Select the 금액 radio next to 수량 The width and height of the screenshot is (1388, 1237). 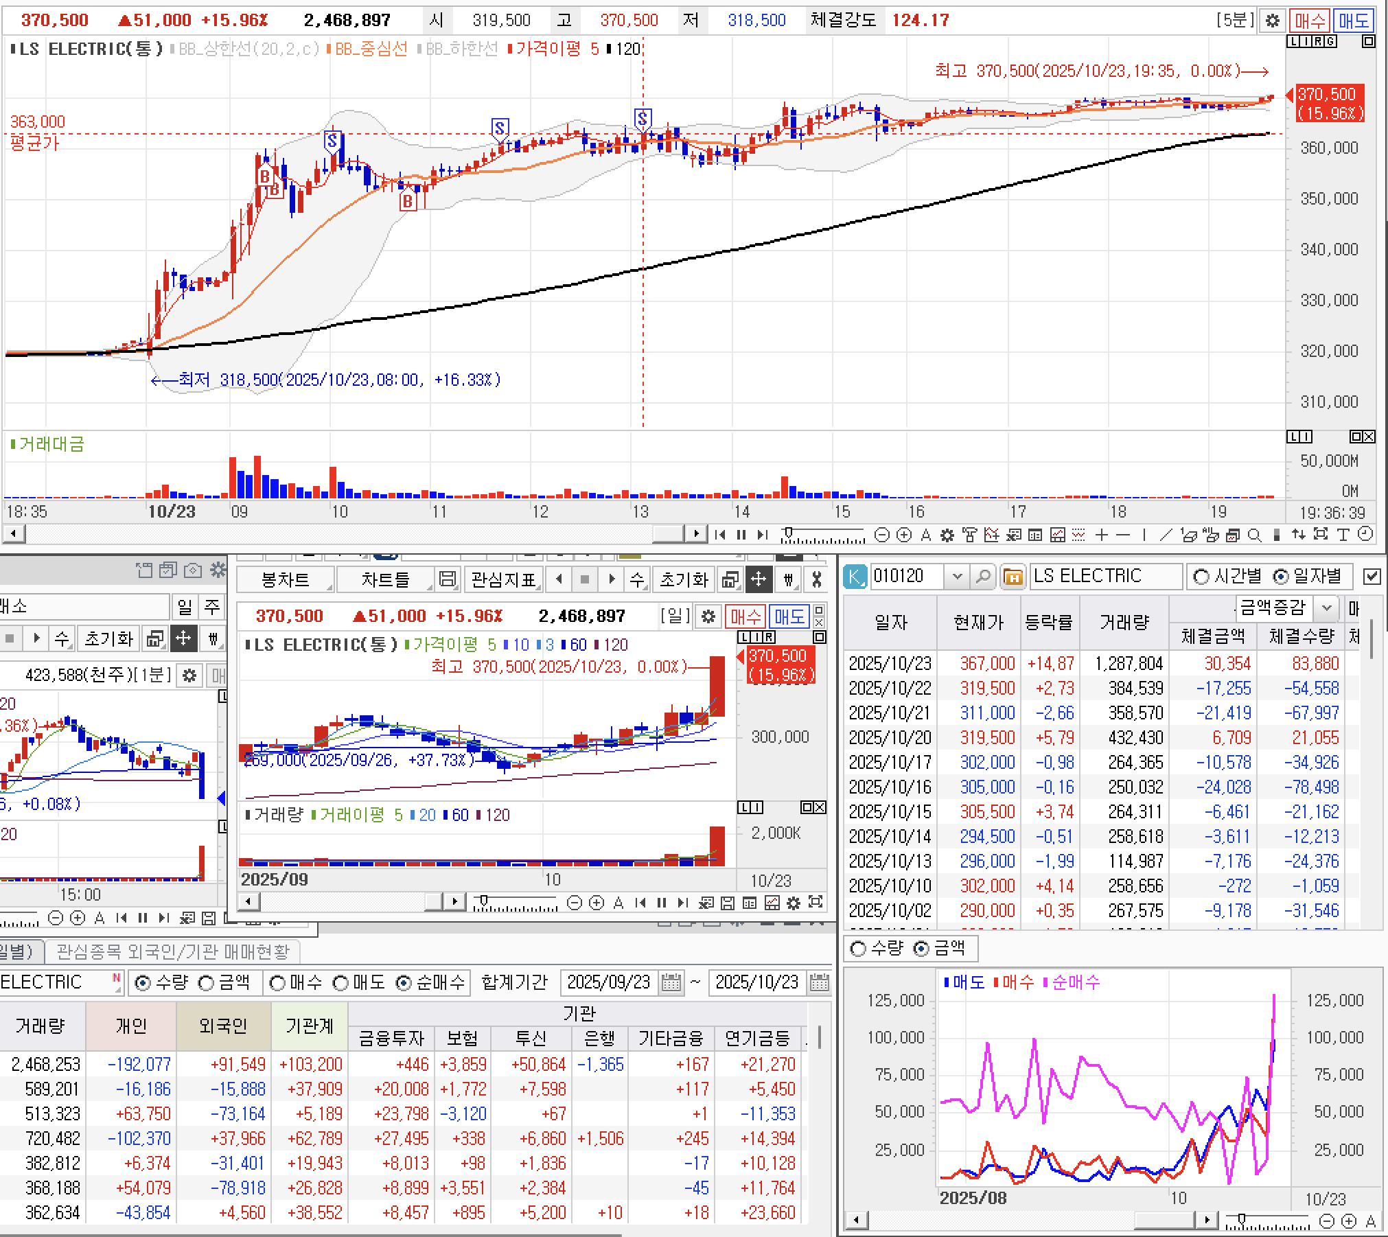coord(206,983)
